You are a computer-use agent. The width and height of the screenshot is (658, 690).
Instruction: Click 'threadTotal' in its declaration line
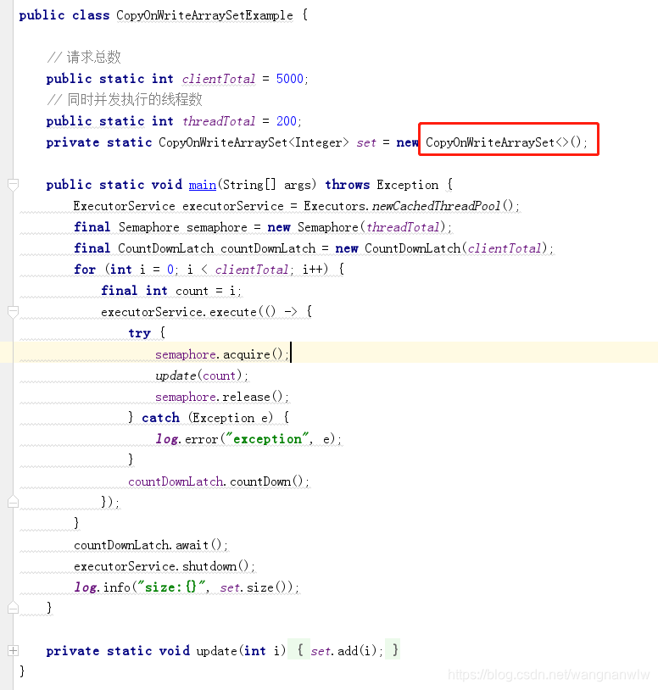tap(219, 121)
